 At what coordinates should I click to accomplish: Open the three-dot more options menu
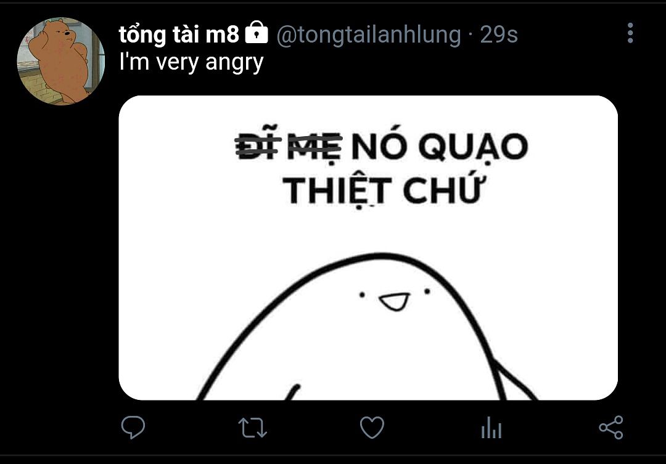(x=630, y=33)
